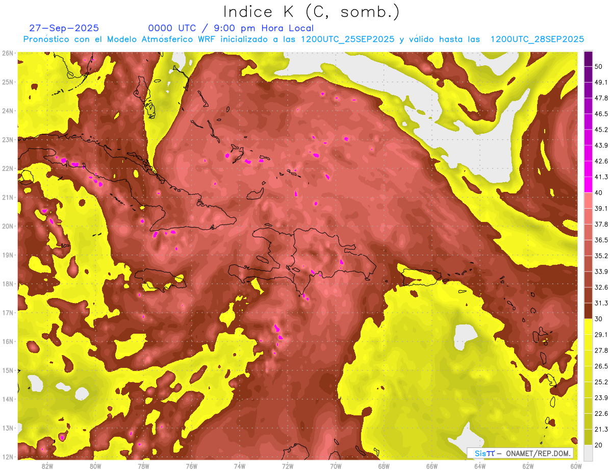
Task: Select the 12N latitude axis label
Action: 8,457
